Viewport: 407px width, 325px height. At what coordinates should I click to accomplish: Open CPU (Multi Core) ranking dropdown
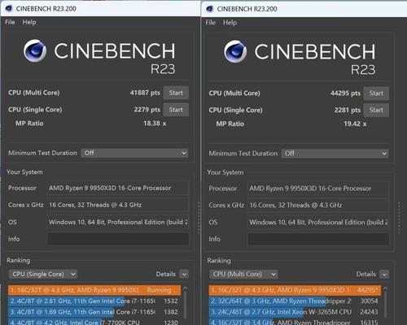click(x=243, y=274)
